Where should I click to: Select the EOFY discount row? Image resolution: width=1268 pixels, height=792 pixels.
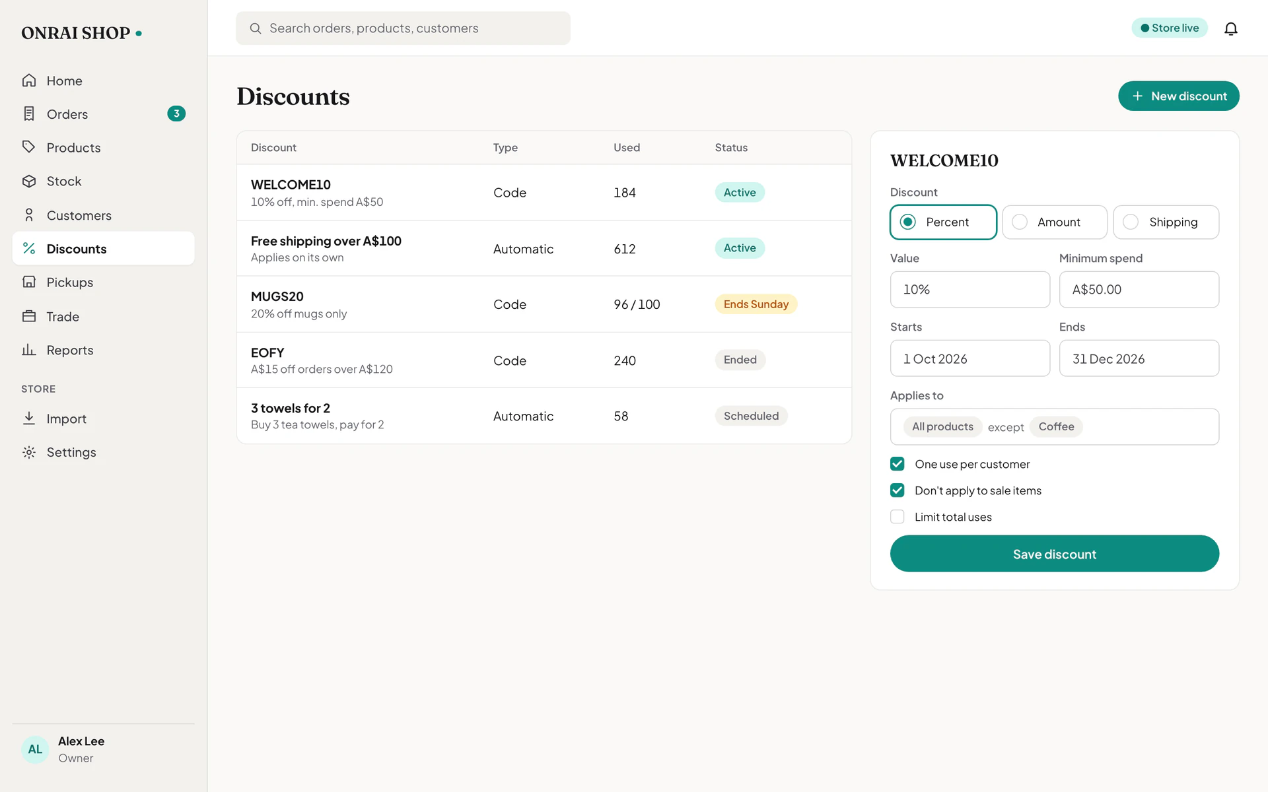pyautogui.click(x=544, y=360)
